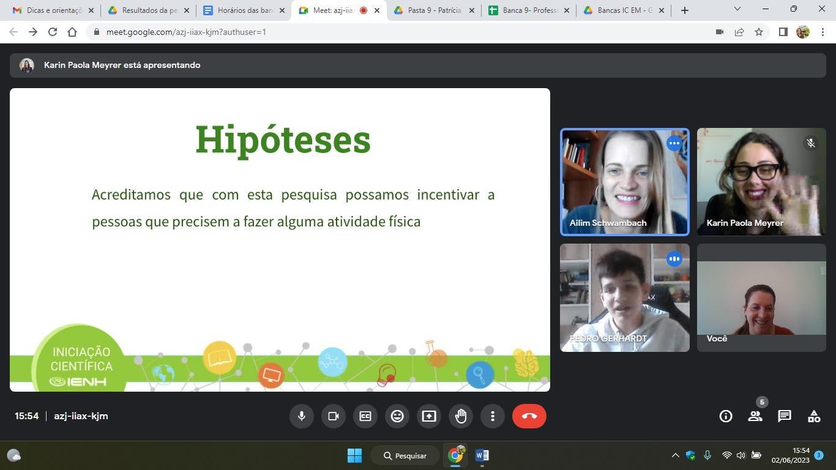Expand Chrome's tab search arrow

click(737, 9)
